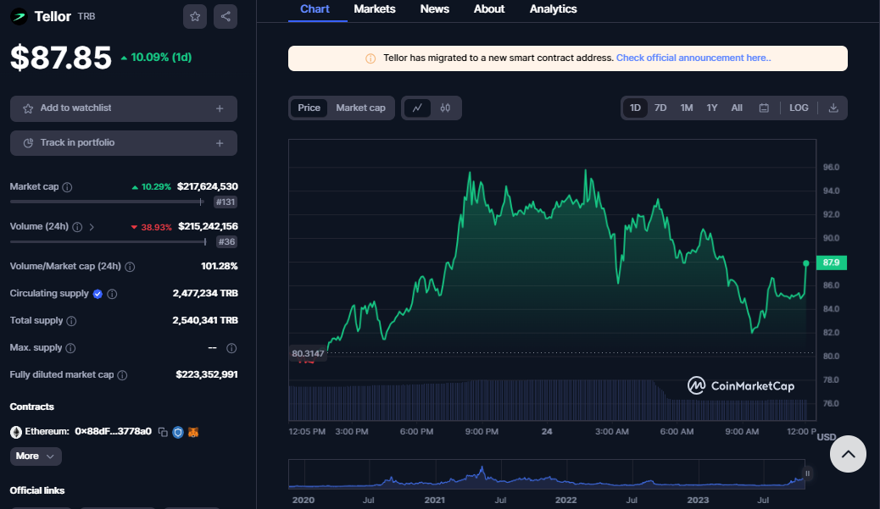Viewport: 880px width, 509px height.
Task: Click the shield icon next to contract
Action: coord(178,432)
